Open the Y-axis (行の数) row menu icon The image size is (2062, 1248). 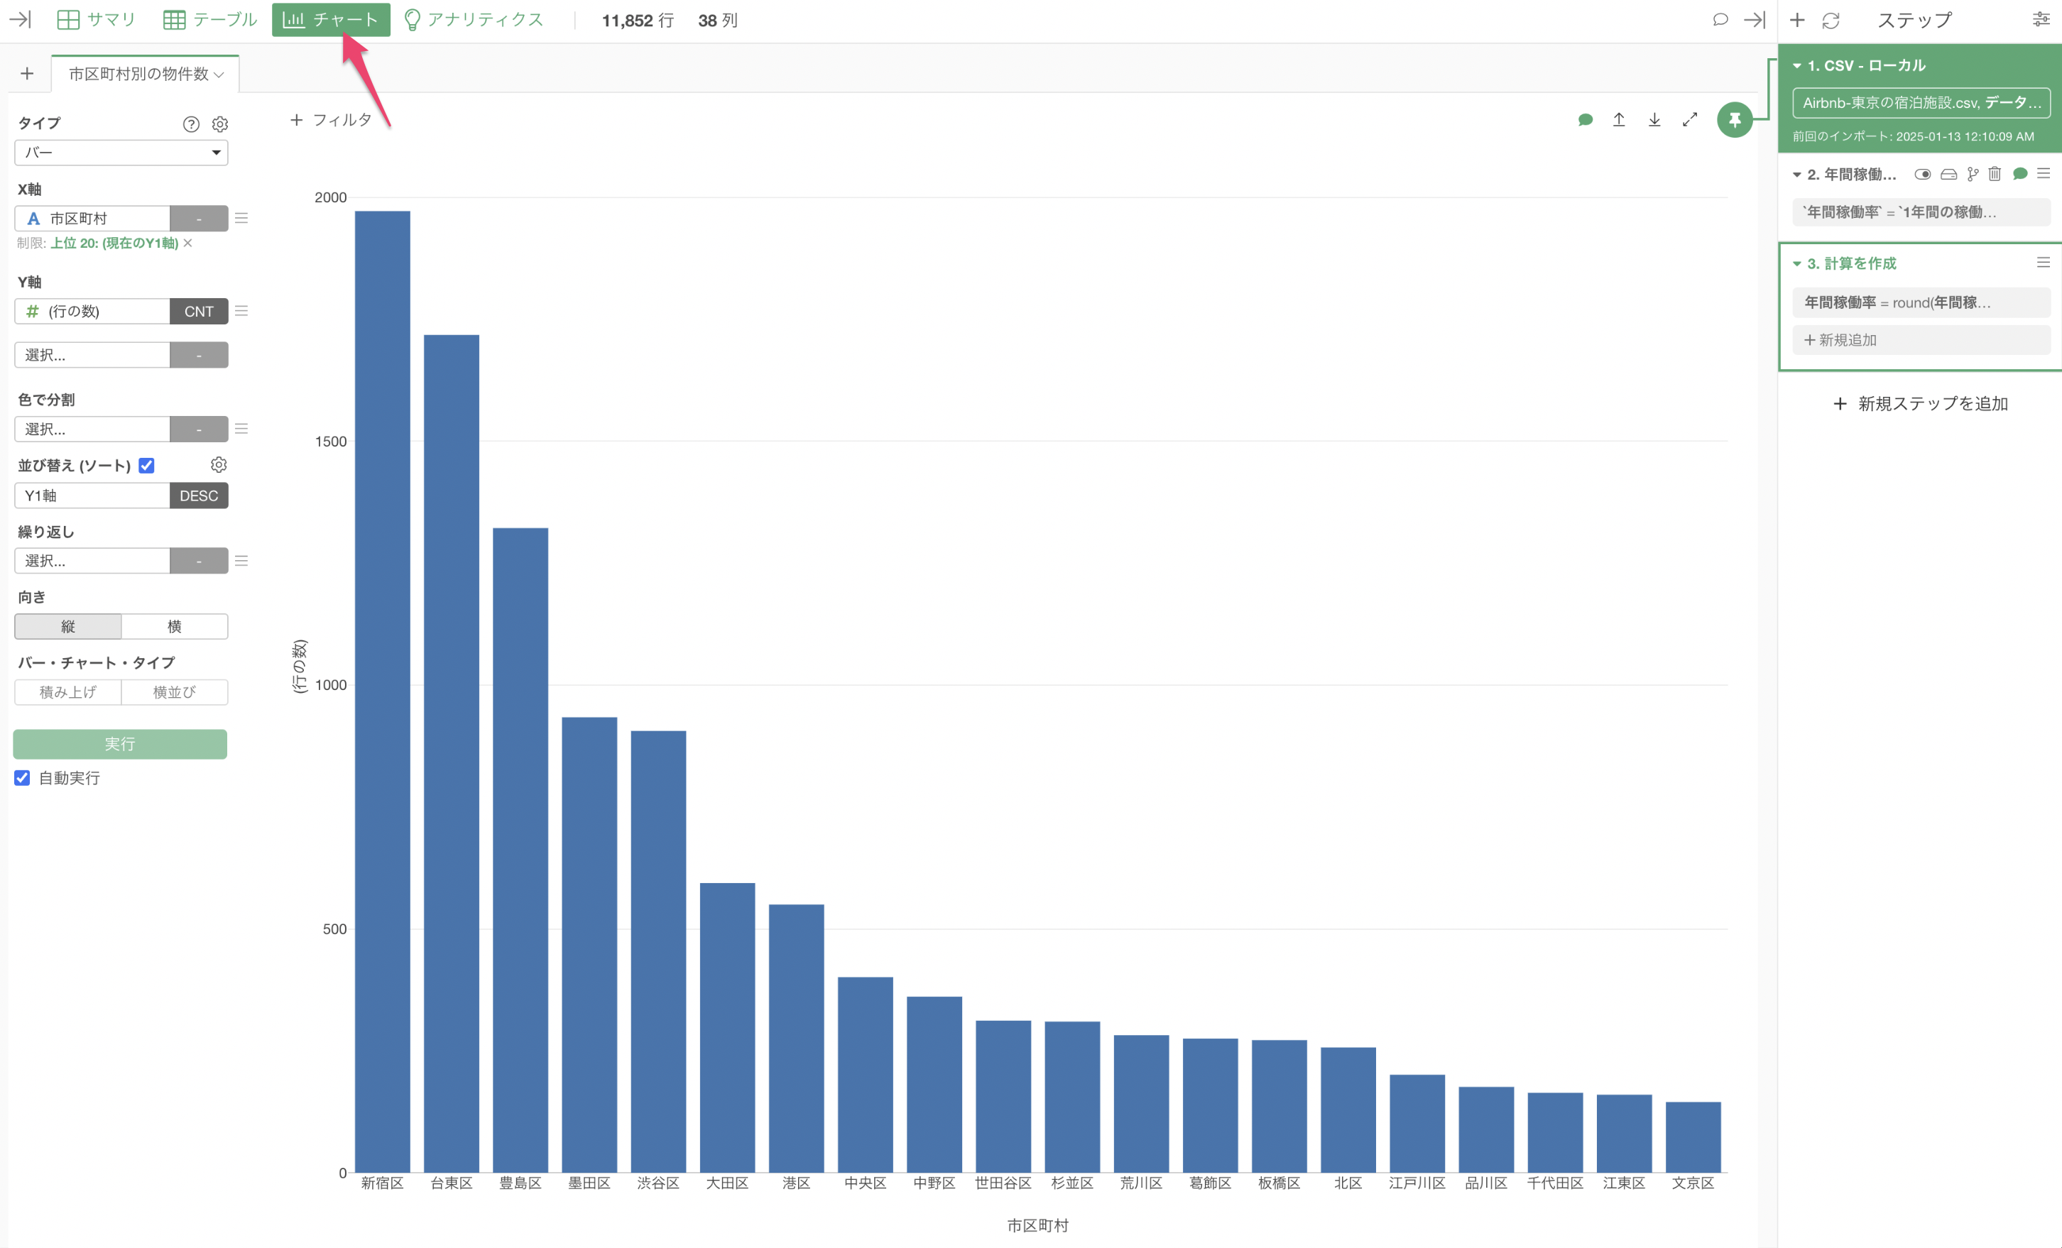tap(242, 311)
